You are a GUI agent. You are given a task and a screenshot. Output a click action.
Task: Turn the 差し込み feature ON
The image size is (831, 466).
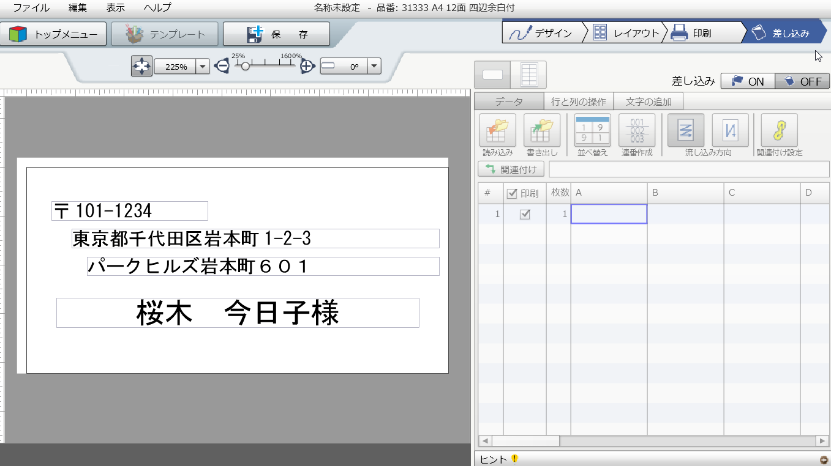point(747,81)
